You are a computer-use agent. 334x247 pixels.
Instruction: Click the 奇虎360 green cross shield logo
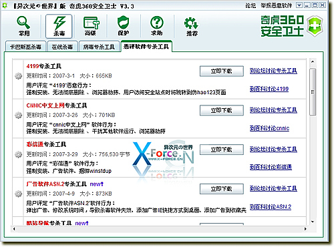(x=315, y=26)
